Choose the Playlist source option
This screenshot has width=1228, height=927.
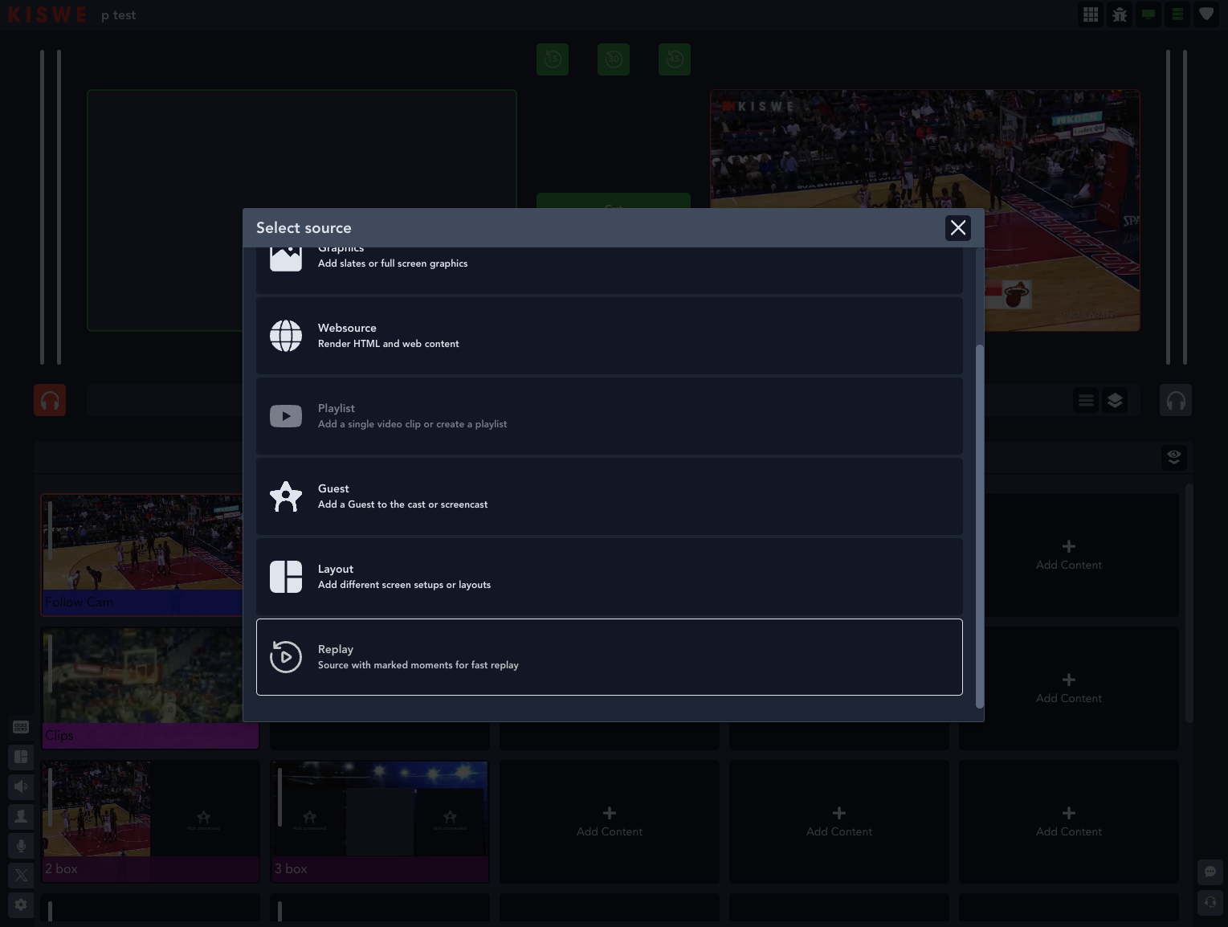[609, 415]
